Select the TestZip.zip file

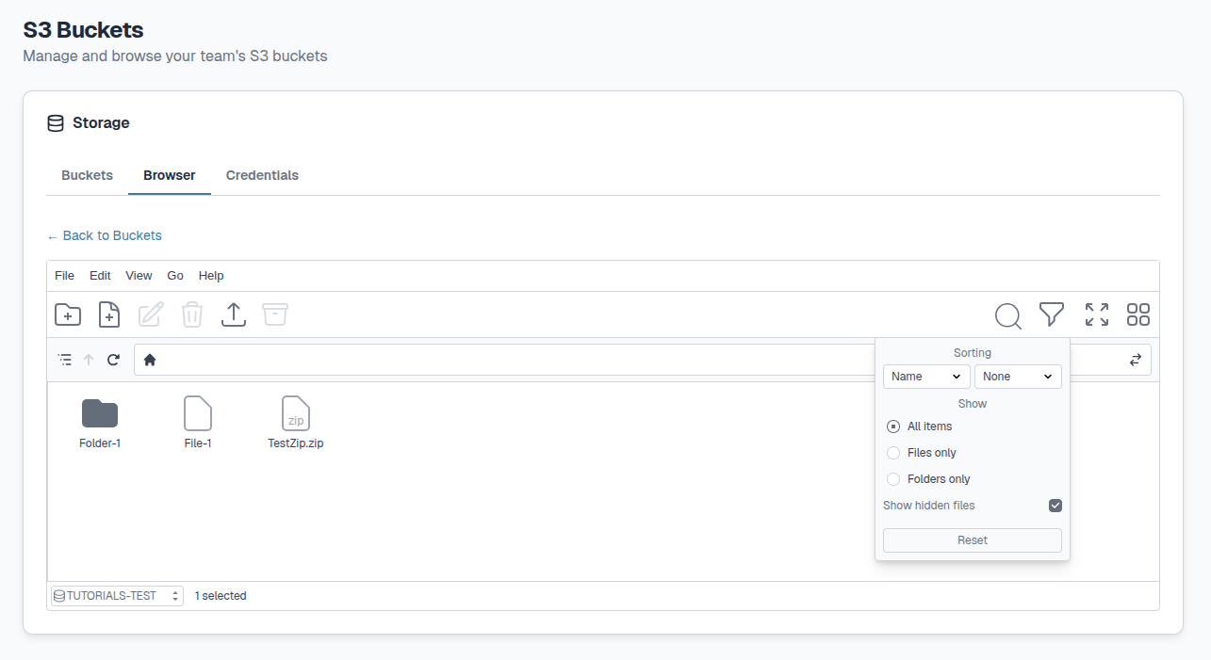point(296,422)
